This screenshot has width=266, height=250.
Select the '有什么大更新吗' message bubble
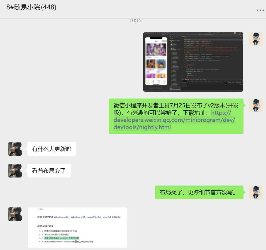click(52, 149)
